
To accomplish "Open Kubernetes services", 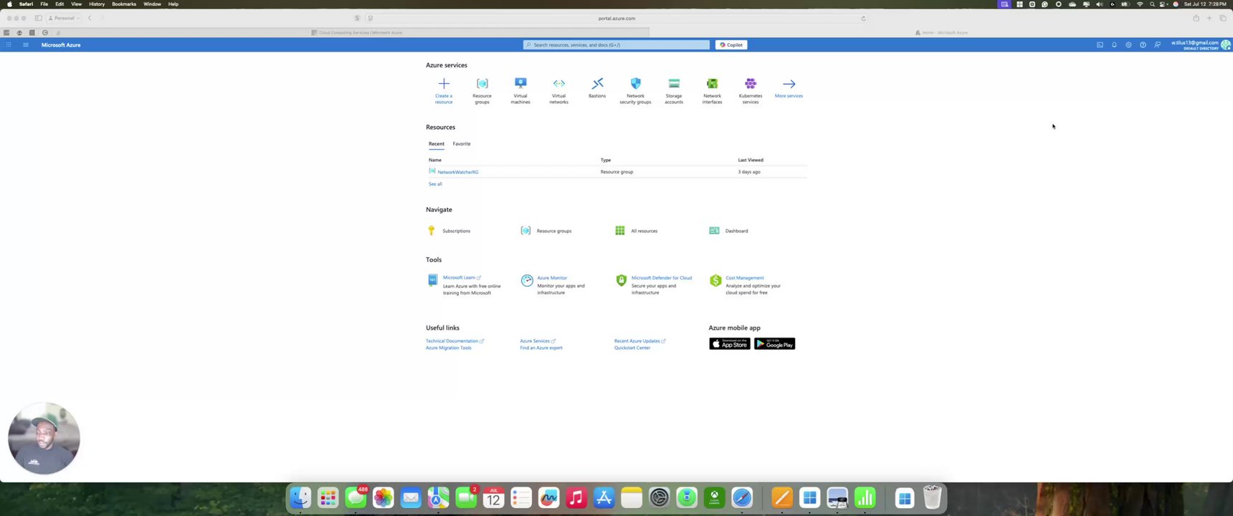I will [751, 90].
